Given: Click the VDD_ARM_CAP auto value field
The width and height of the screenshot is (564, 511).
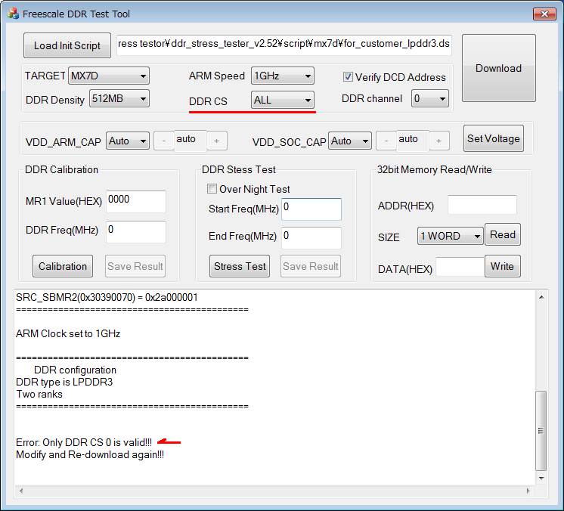Looking at the screenshot, I should [x=191, y=141].
